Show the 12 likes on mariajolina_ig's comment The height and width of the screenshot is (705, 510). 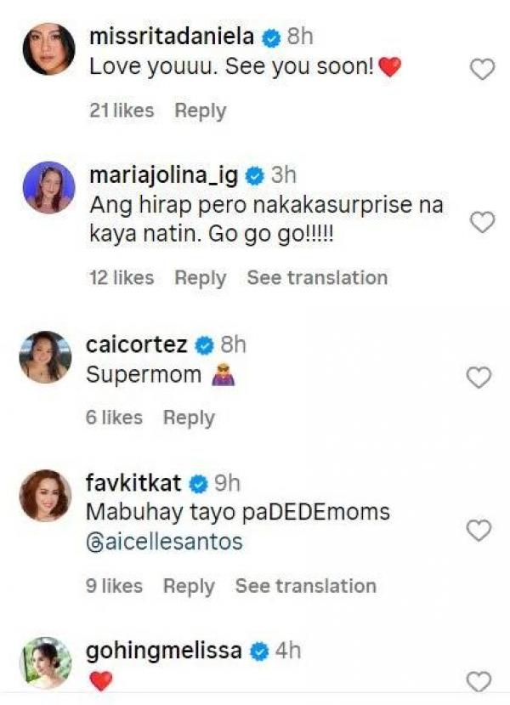(x=122, y=278)
